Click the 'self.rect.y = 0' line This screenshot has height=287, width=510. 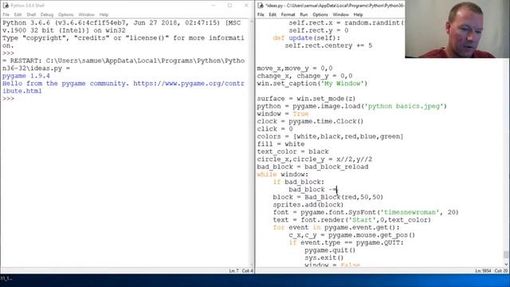click(x=319, y=30)
